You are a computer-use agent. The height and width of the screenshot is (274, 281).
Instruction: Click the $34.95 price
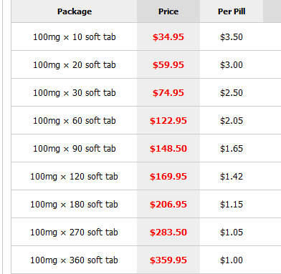point(168,37)
